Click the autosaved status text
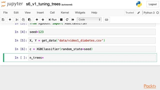 click(67, 5)
